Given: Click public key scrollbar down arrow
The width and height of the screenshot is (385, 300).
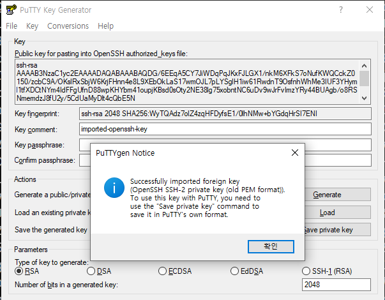Looking at the screenshot, I should pos(365,98).
